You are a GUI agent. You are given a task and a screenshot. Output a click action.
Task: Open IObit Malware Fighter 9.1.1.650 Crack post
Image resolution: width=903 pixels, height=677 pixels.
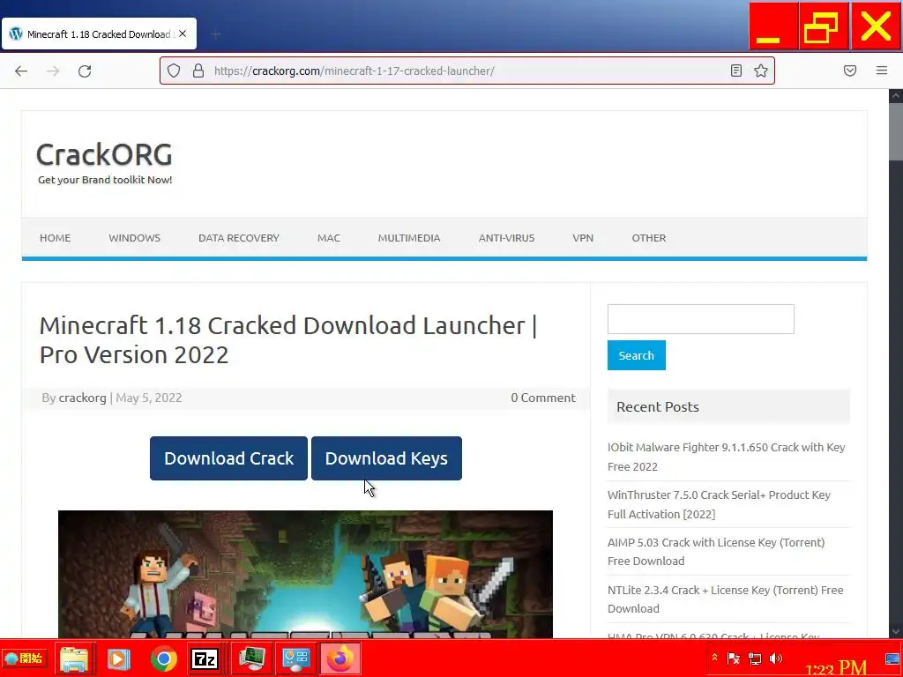point(727,457)
